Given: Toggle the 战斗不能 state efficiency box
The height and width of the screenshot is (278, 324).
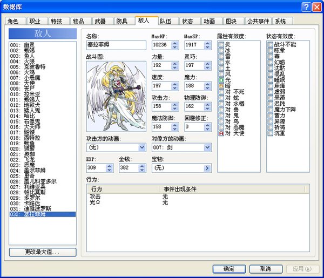Looking at the screenshot, I should point(270,44).
